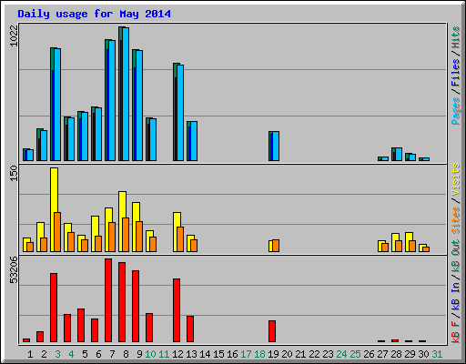Click the cyan pages bar above day 19
Viewport: 466px width, 364px height.
pyautogui.click(x=276, y=147)
